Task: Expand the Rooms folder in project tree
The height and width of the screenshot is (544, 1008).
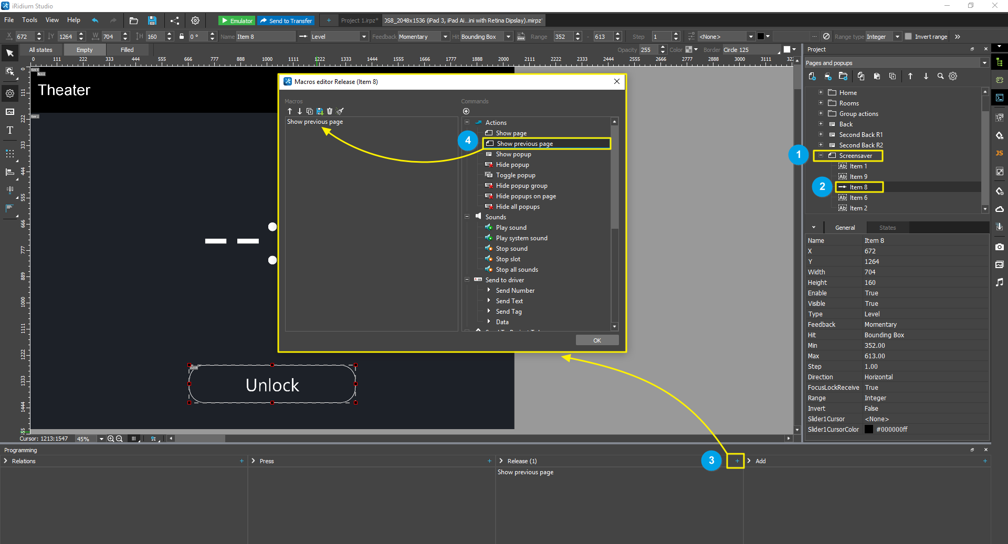Action: [821, 103]
